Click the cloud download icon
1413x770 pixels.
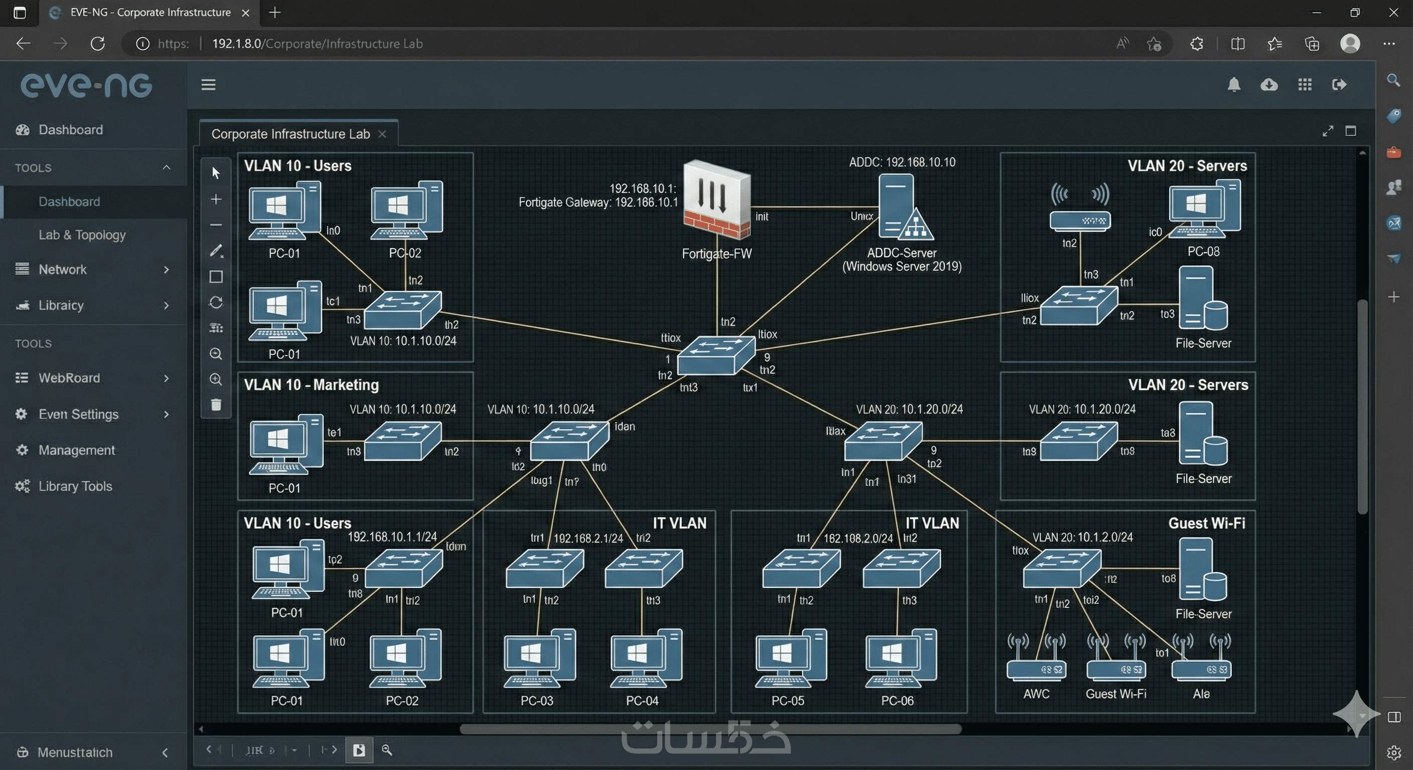(1268, 84)
